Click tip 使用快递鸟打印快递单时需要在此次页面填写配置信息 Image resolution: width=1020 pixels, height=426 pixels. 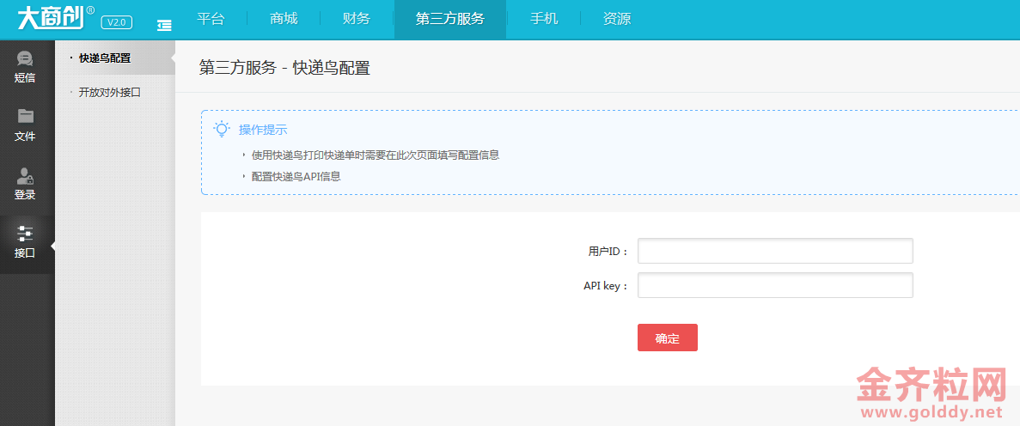click(x=376, y=155)
